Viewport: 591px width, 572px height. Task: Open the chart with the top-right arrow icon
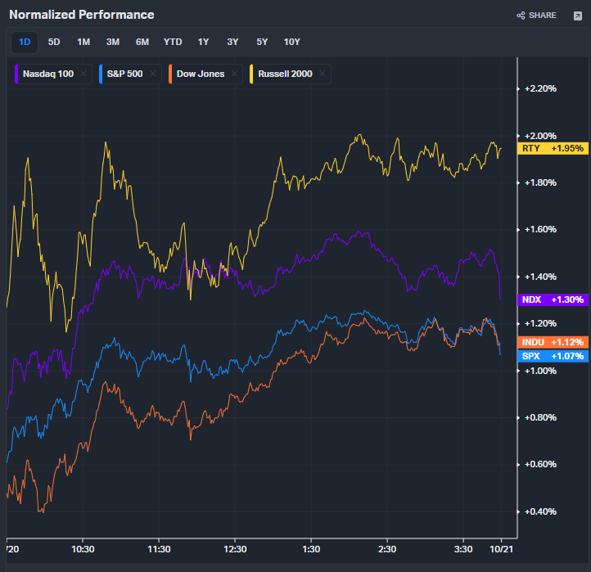point(577,16)
